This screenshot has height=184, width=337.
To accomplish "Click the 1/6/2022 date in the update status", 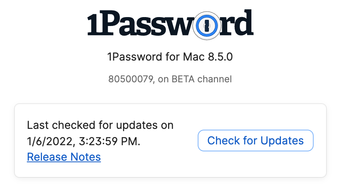I will click(x=49, y=141).
